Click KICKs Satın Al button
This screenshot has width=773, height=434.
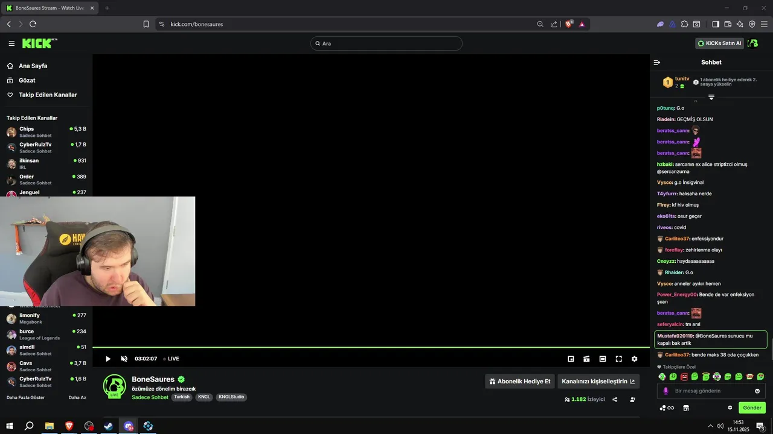(719, 43)
